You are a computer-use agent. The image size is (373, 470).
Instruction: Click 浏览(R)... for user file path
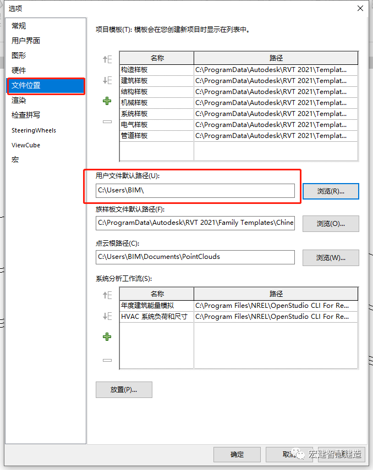(x=331, y=191)
